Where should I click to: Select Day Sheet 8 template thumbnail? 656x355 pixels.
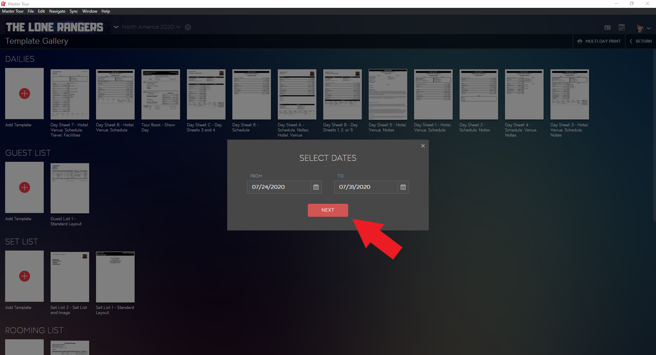[115, 94]
